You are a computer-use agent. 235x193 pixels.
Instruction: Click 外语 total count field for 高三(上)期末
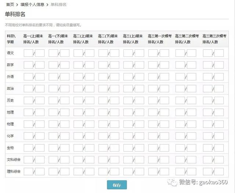(x=140, y=77)
